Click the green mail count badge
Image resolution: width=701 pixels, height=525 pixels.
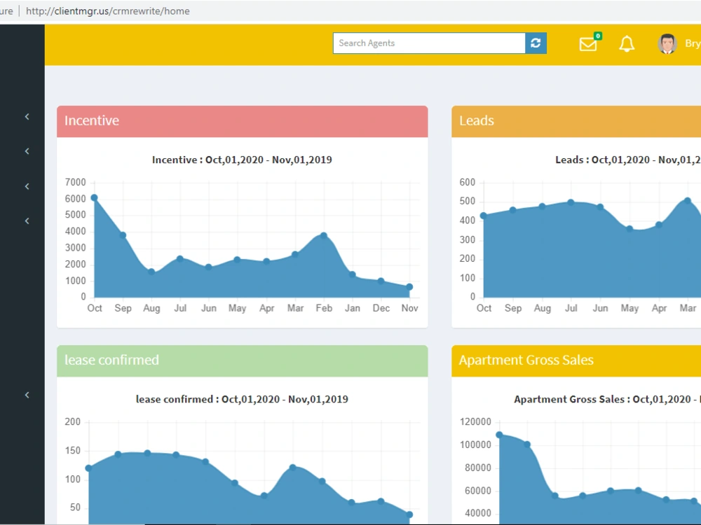[598, 36]
